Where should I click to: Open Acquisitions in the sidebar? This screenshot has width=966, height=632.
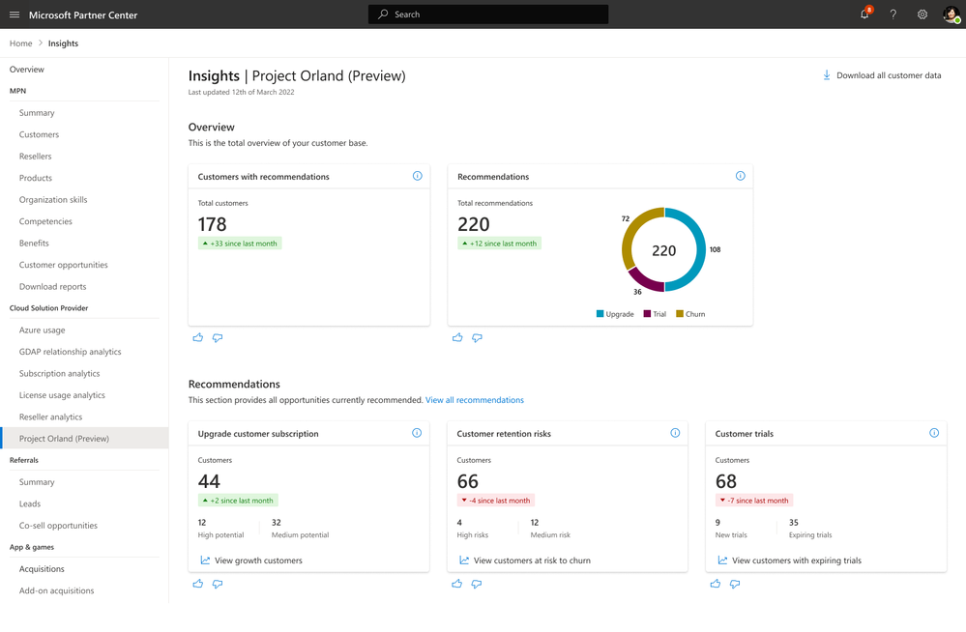tap(42, 569)
